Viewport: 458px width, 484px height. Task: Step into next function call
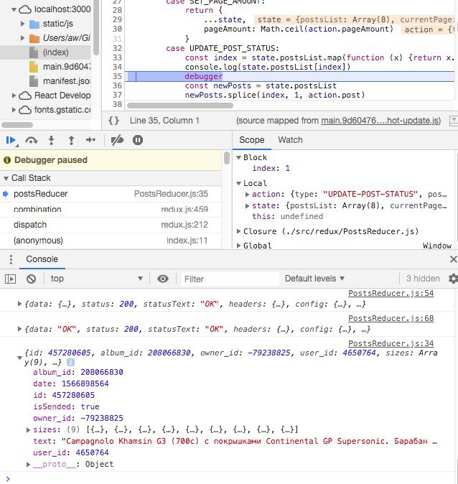(x=51, y=140)
